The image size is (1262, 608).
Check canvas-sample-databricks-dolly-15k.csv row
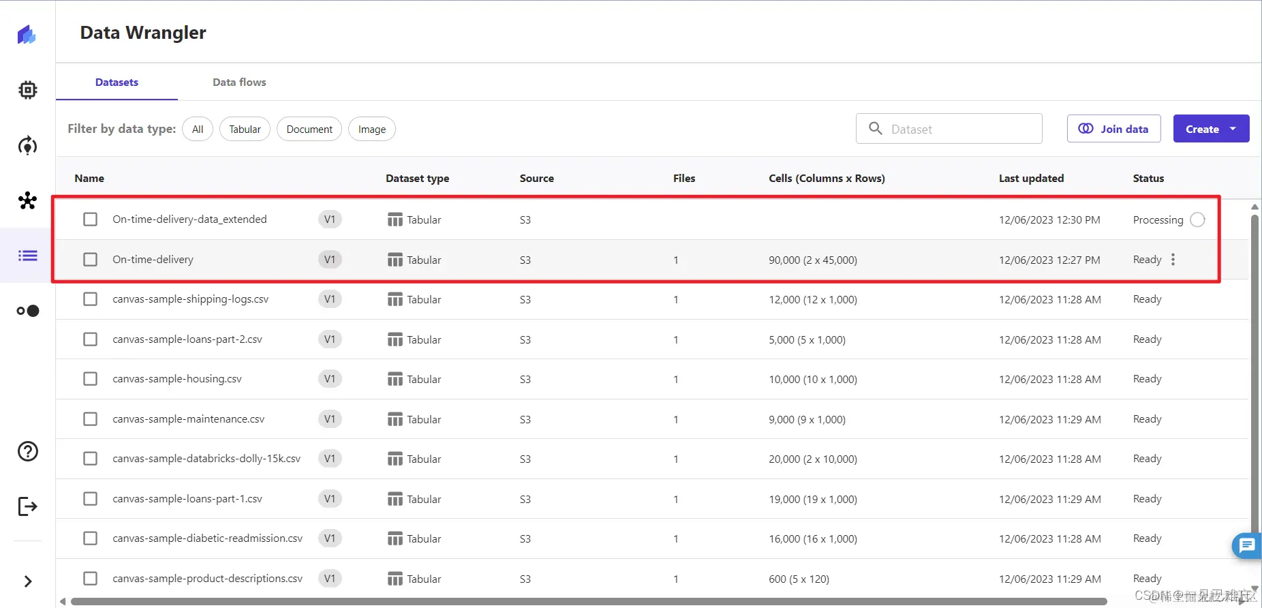90,458
